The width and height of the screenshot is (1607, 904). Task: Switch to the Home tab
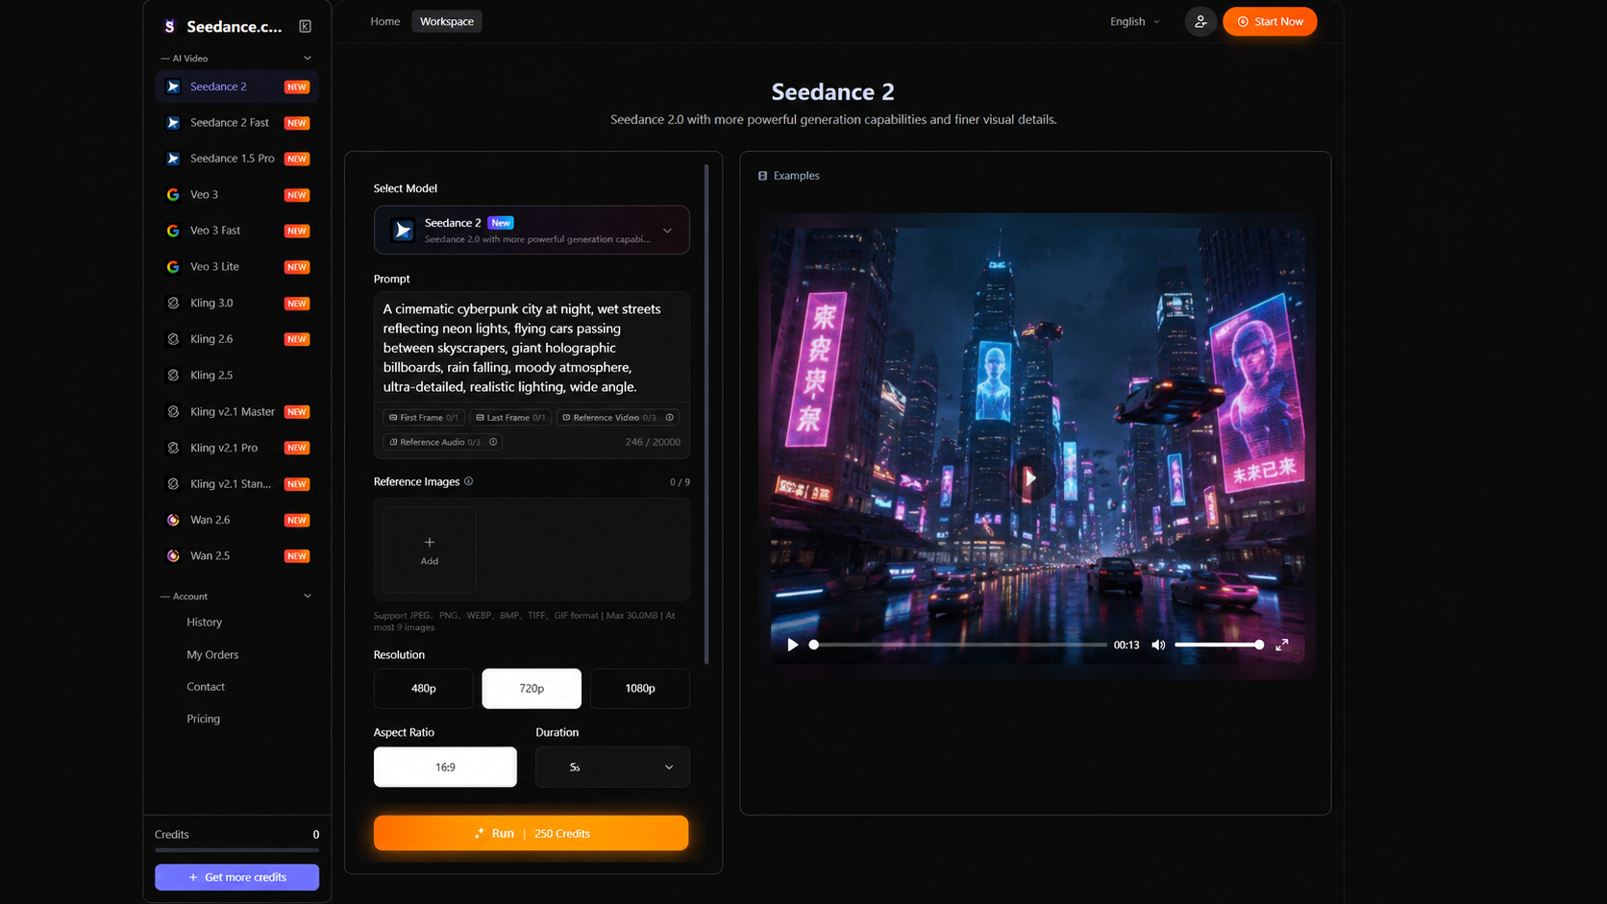(385, 21)
